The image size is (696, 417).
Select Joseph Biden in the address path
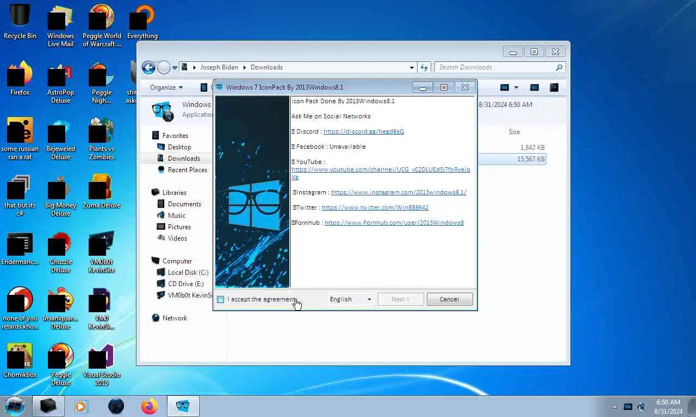click(219, 67)
